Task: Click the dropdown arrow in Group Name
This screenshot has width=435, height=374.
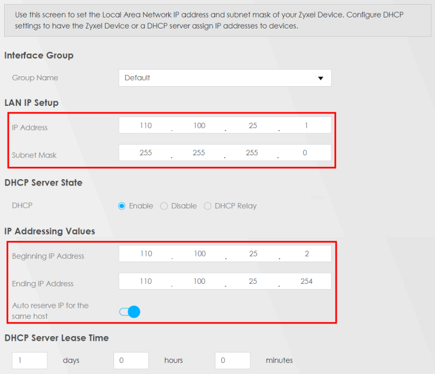Action: (x=320, y=78)
